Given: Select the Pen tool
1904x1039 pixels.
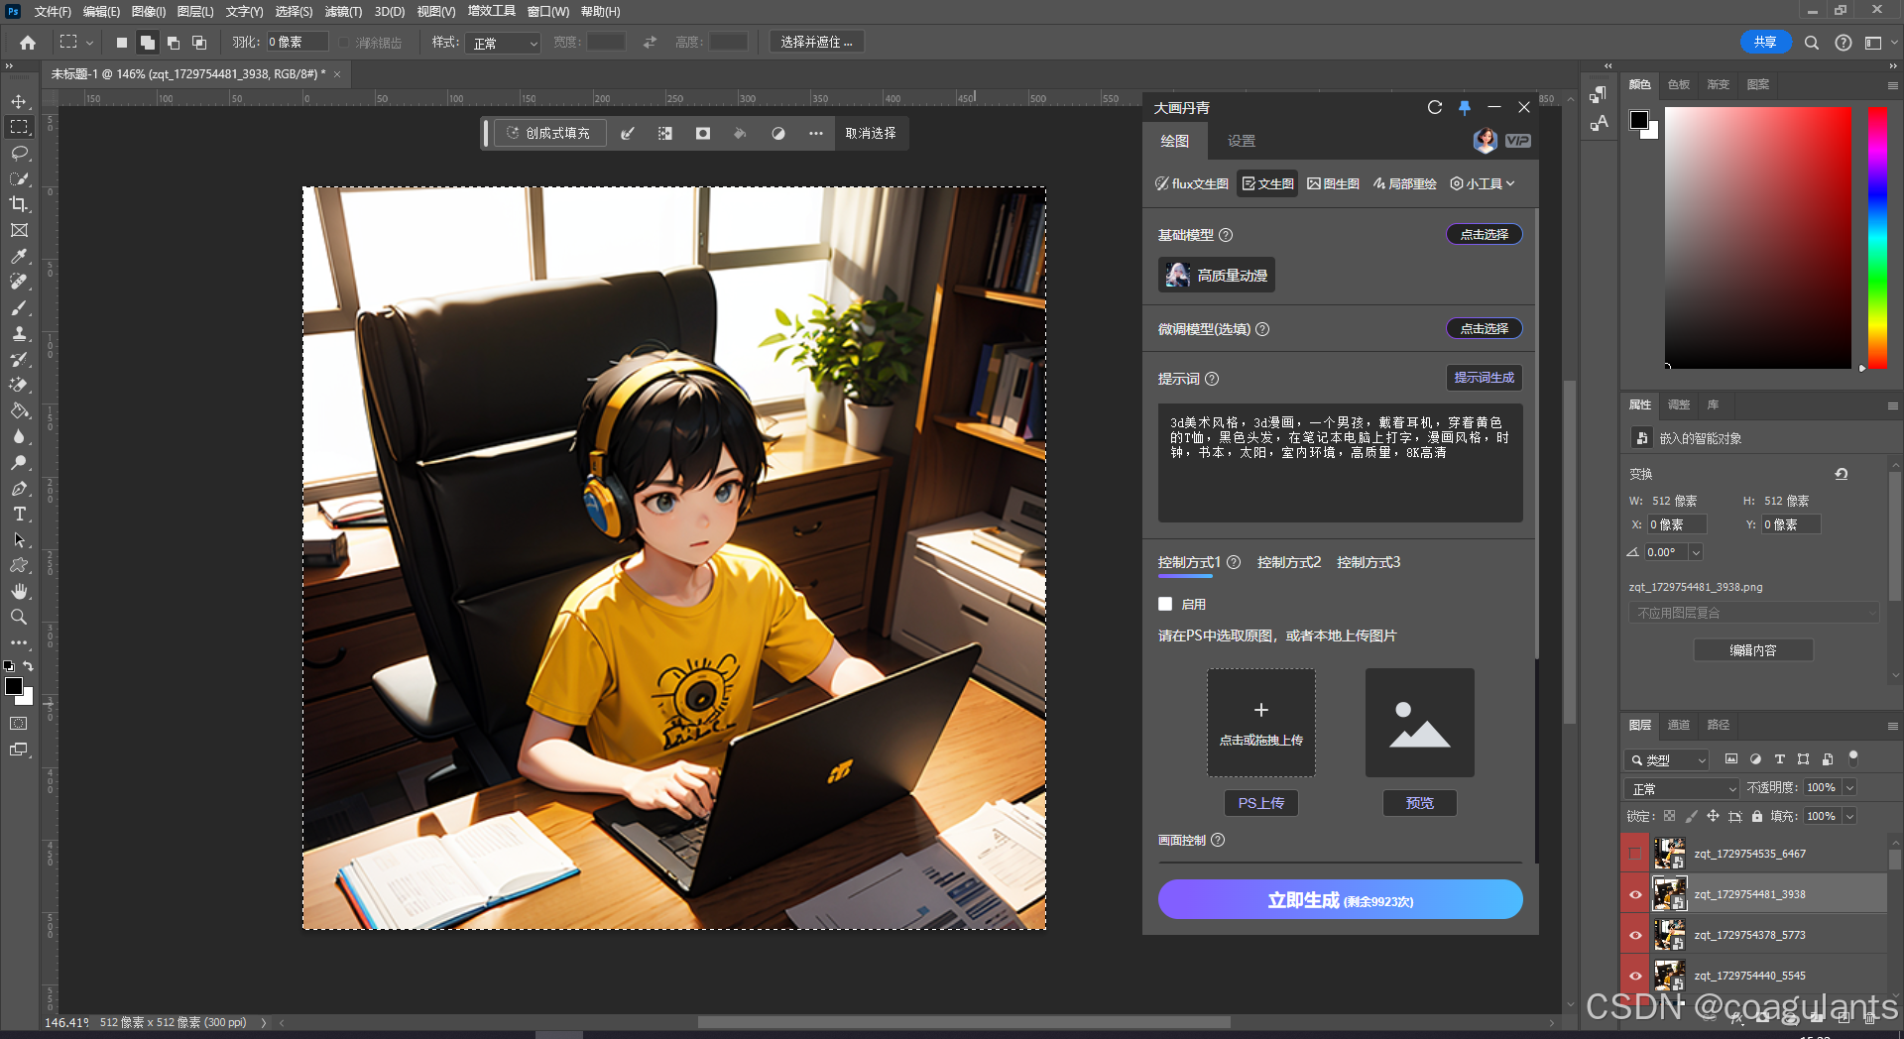Looking at the screenshot, I should pyautogui.click(x=19, y=488).
